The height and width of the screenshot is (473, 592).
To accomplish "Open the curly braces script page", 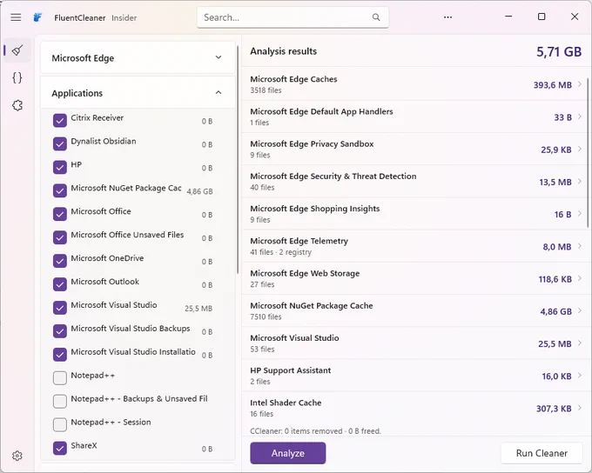I will (x=17, y=78).
